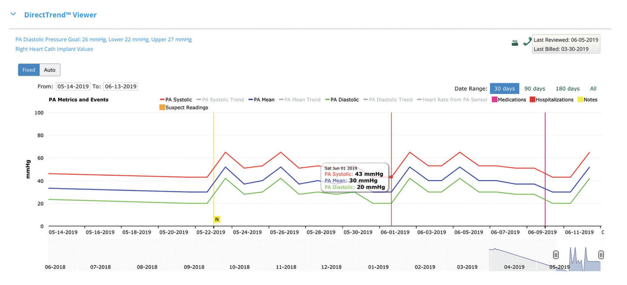Viewport: 627px width, 285px height.
Task: Click the green billing register icon
Action: pos(515,43)
